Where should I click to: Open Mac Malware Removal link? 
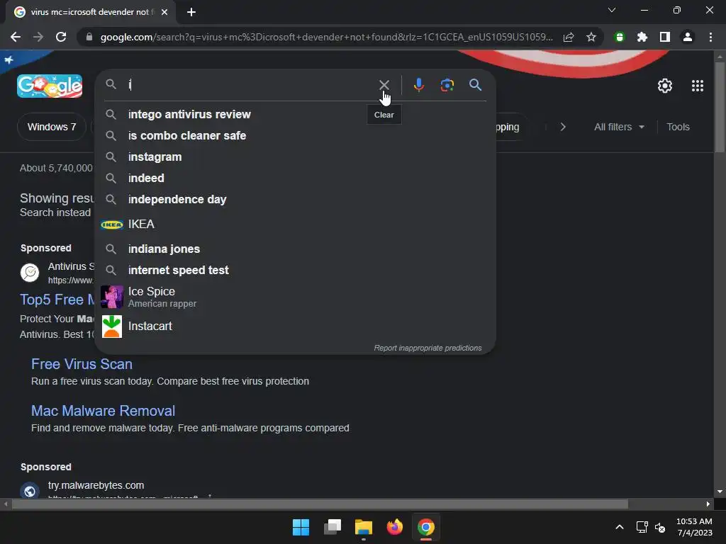(104, 411)
